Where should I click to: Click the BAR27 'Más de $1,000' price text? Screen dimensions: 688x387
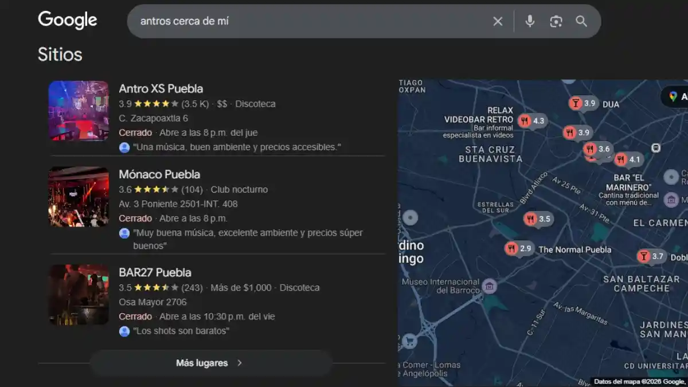241,288
